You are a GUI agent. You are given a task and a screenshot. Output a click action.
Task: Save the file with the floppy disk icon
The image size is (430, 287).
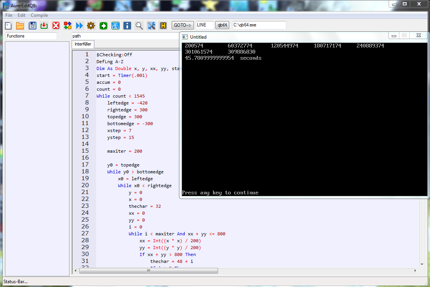32,26
